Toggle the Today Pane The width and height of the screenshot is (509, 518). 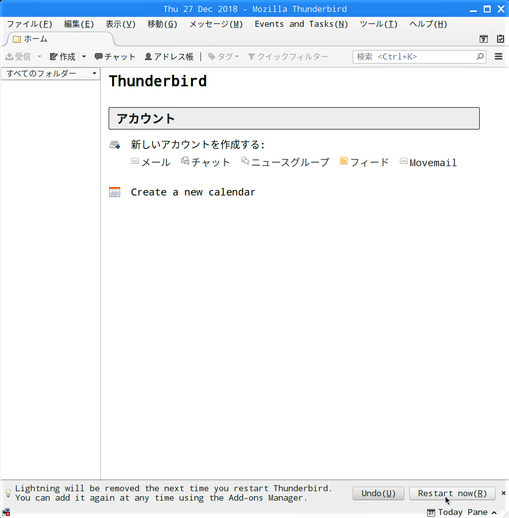[x=462, y=513]
